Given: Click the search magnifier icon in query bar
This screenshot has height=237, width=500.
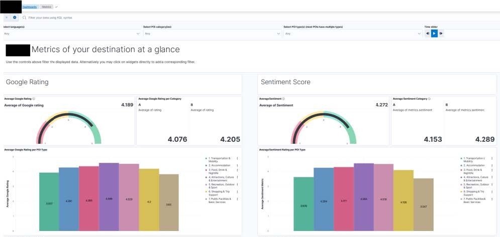Looking at the screenshot, I should click(x=24, y=18).
